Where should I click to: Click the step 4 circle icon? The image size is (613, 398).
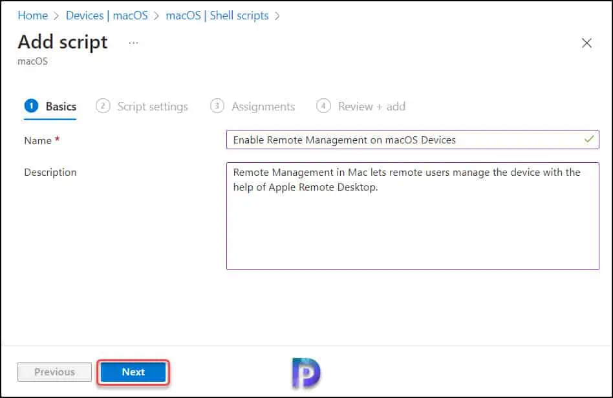tap(323, 106)
